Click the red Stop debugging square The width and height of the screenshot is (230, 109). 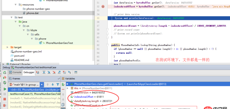[x=5, y=99]
